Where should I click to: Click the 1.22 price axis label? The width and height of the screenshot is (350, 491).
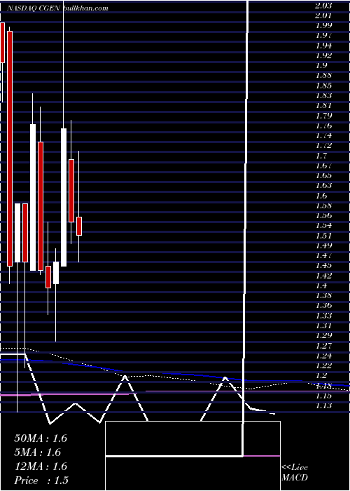click(x=323, y=365)
